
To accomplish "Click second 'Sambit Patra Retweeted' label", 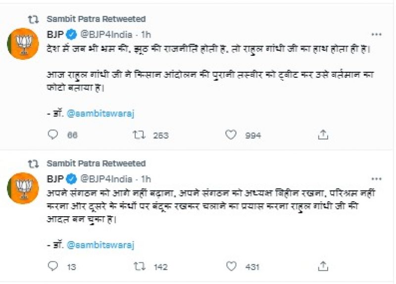I will point(96,163).
